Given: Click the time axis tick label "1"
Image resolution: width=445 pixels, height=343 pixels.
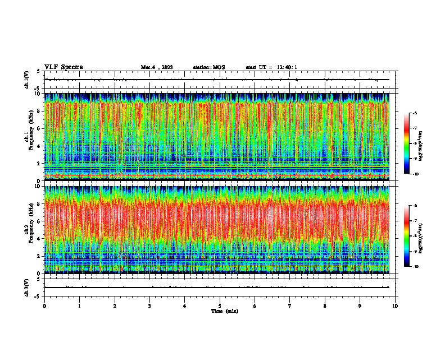Looking at the screenshot, I should [79, 306].
